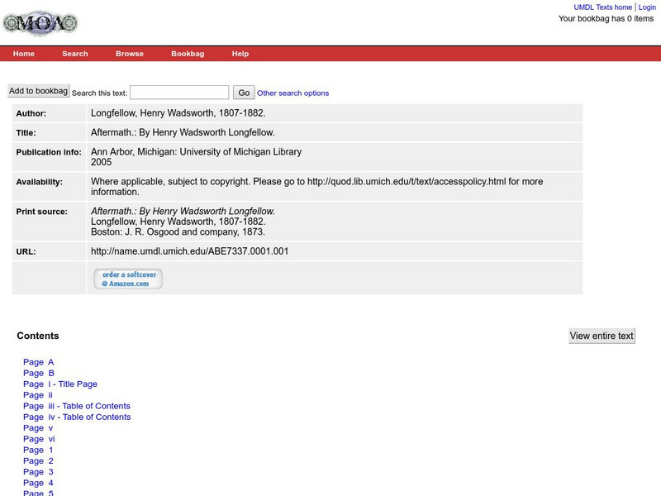Focus the Search this text field
Image resolution: width=661 pixels, height=496 pixels.
tap(179, 93)
